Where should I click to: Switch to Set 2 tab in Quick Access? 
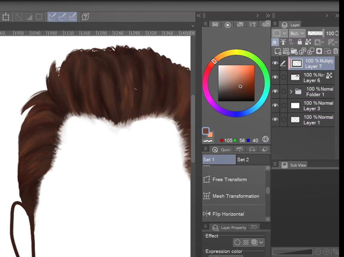[253, 160]
